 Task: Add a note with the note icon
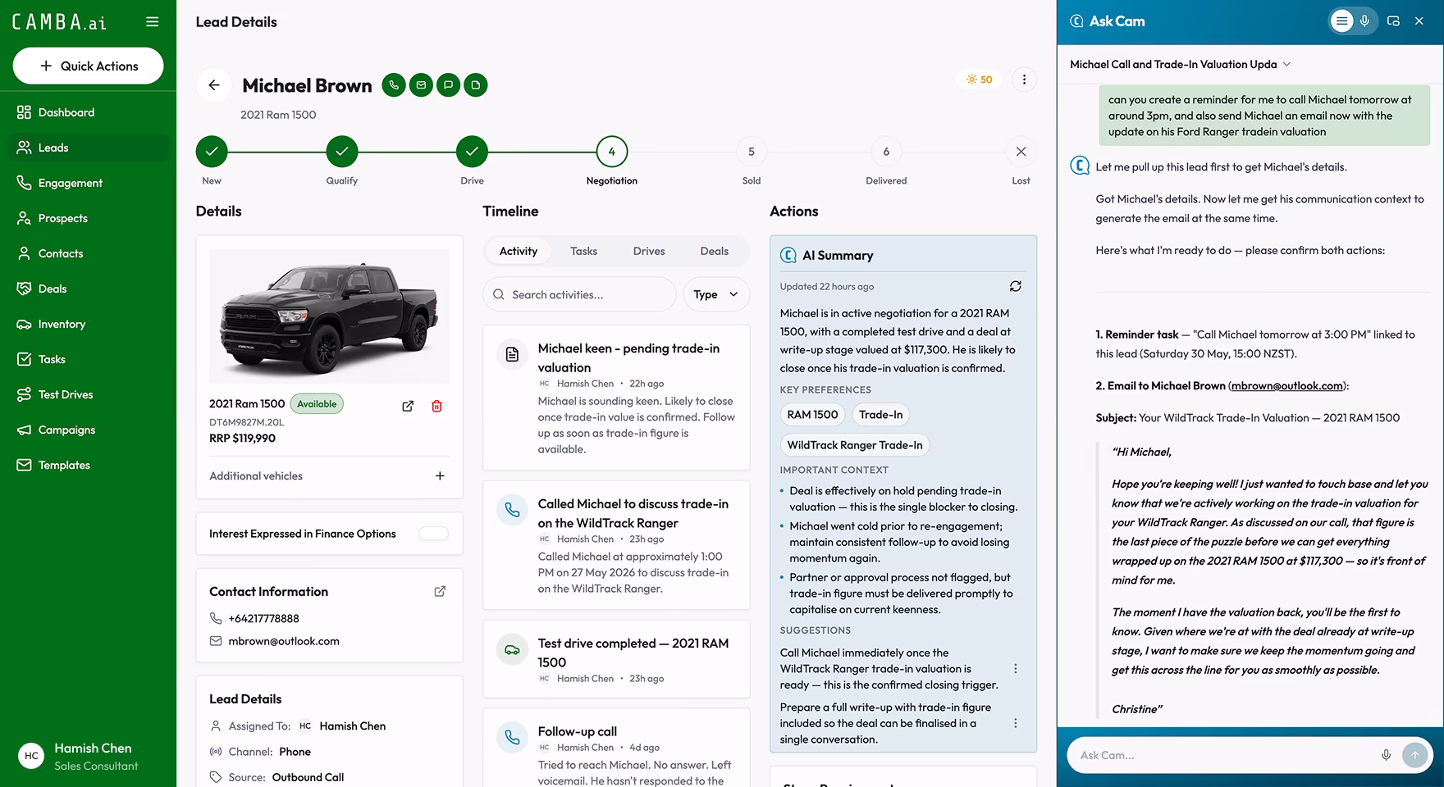(x=476, y=85)
